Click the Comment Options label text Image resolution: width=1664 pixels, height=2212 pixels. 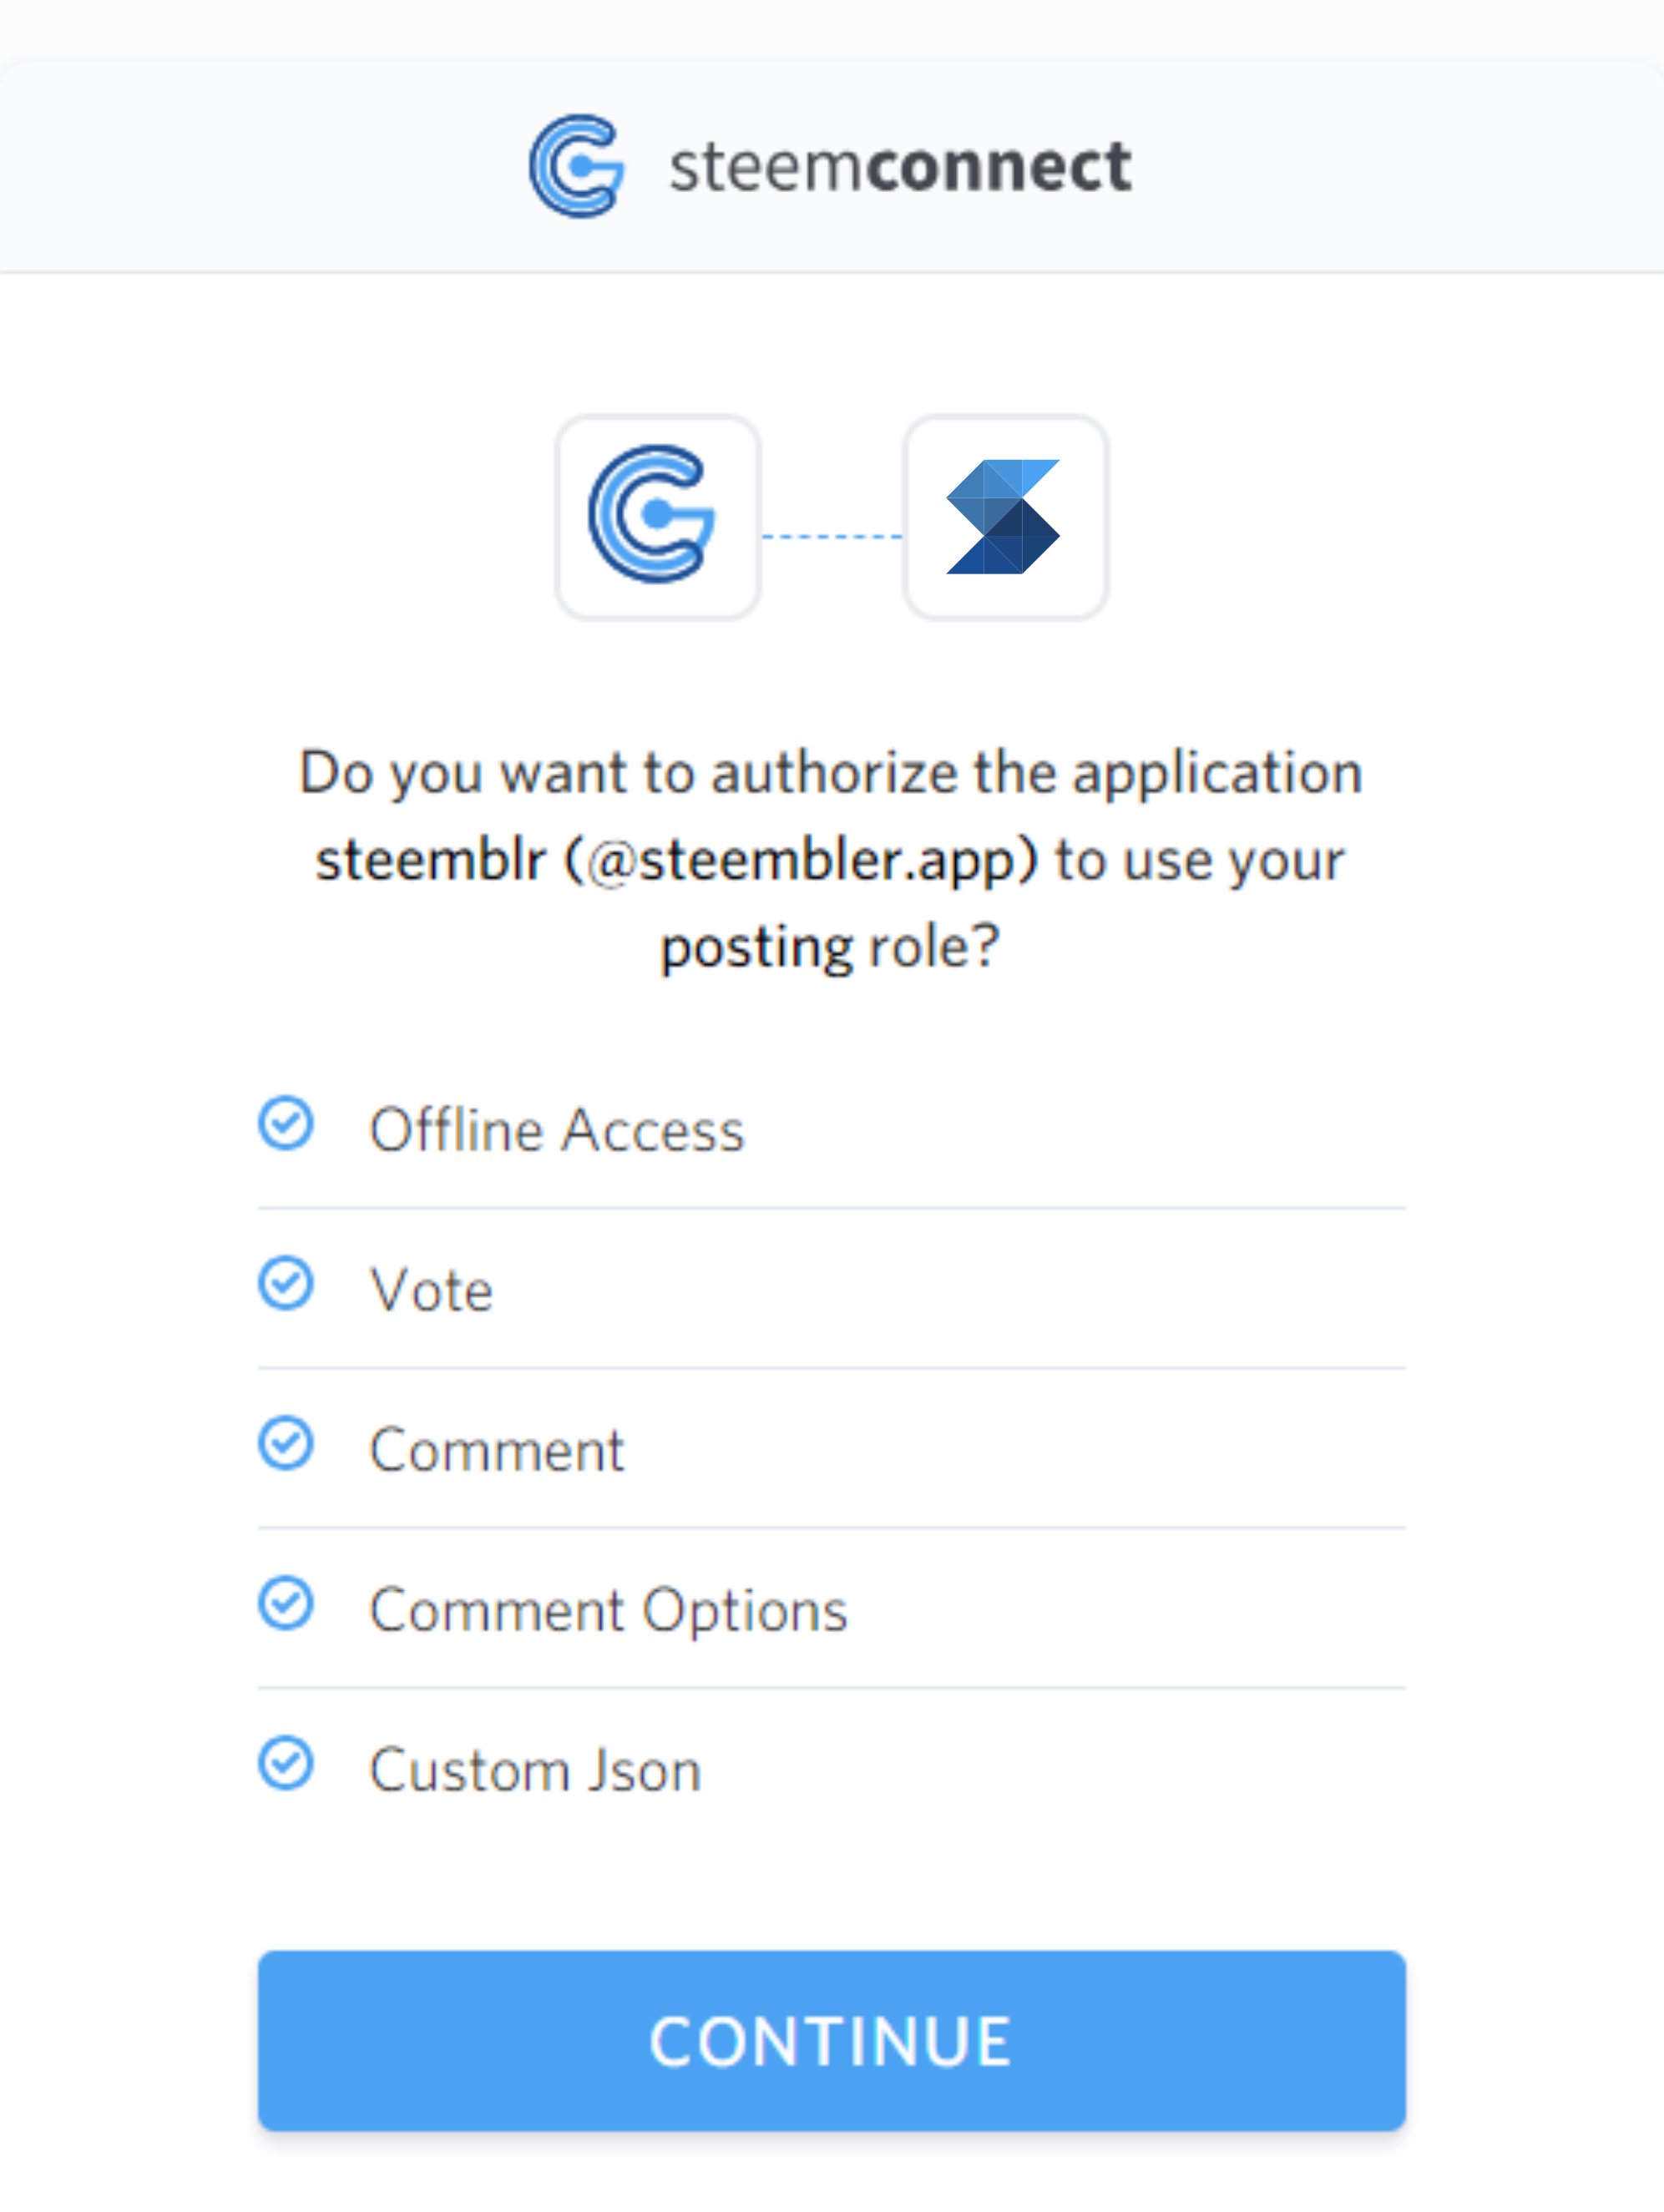click(608, 1611)
